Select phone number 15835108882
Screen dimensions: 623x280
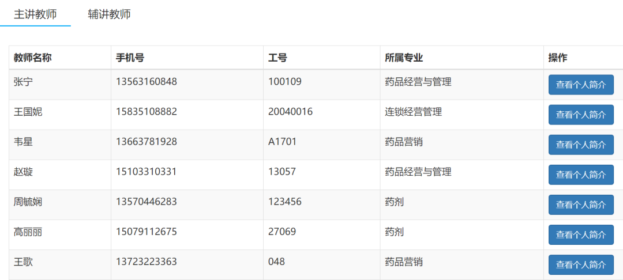click(x=146, y=112)
